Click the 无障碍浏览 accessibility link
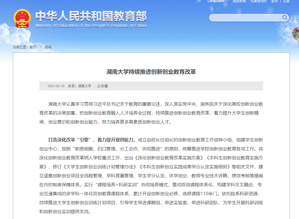299x219 pixels. [258, 1]
